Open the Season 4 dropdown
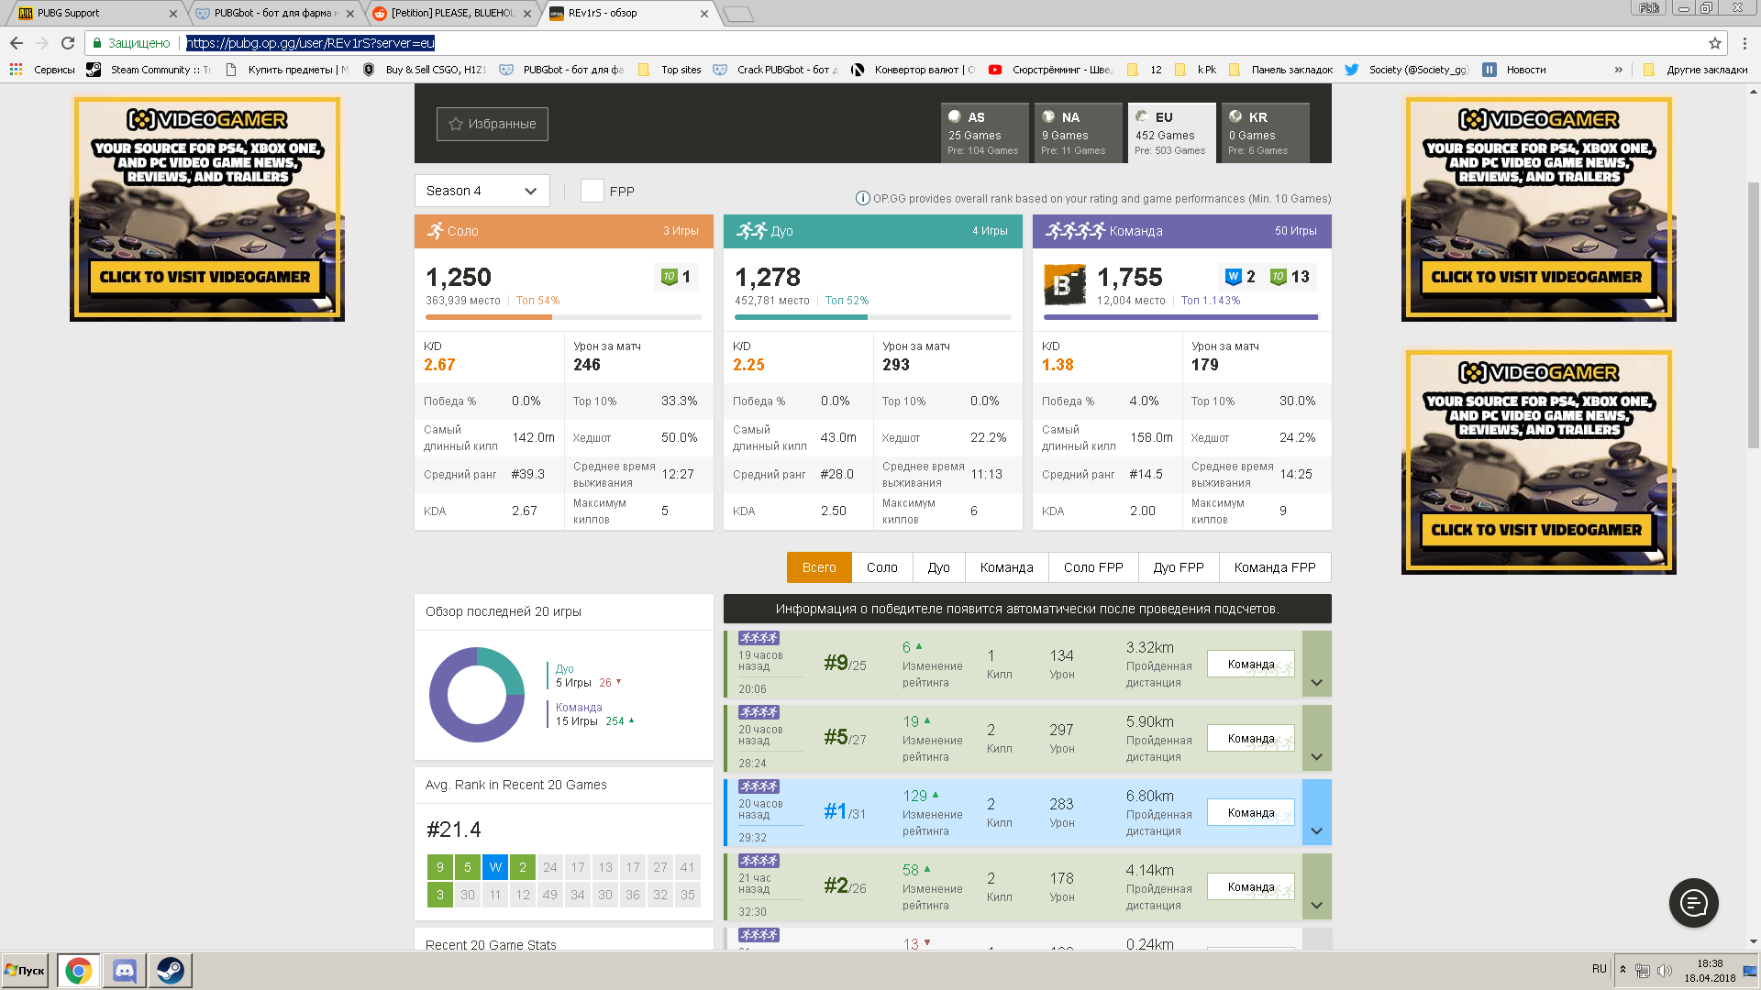Image resolution: width=1761 pixels, height=990 pixels. [x=482, y=191]
